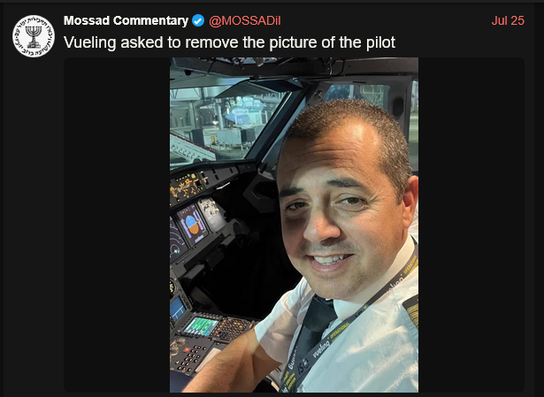This screenshot has height=397, width=544.
Task: Open the Mossad Commentary profile avatar
Action: click(34, 36)
